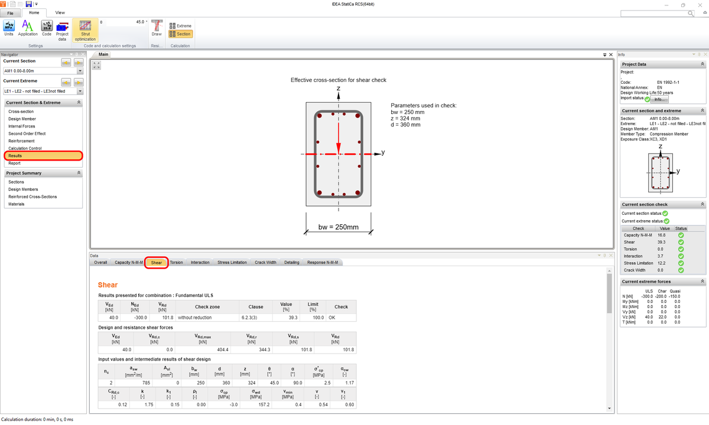This screenshot has height=425, width=709.
Task: Go to the next Current Section arrow
Action: tap(79, 63)
